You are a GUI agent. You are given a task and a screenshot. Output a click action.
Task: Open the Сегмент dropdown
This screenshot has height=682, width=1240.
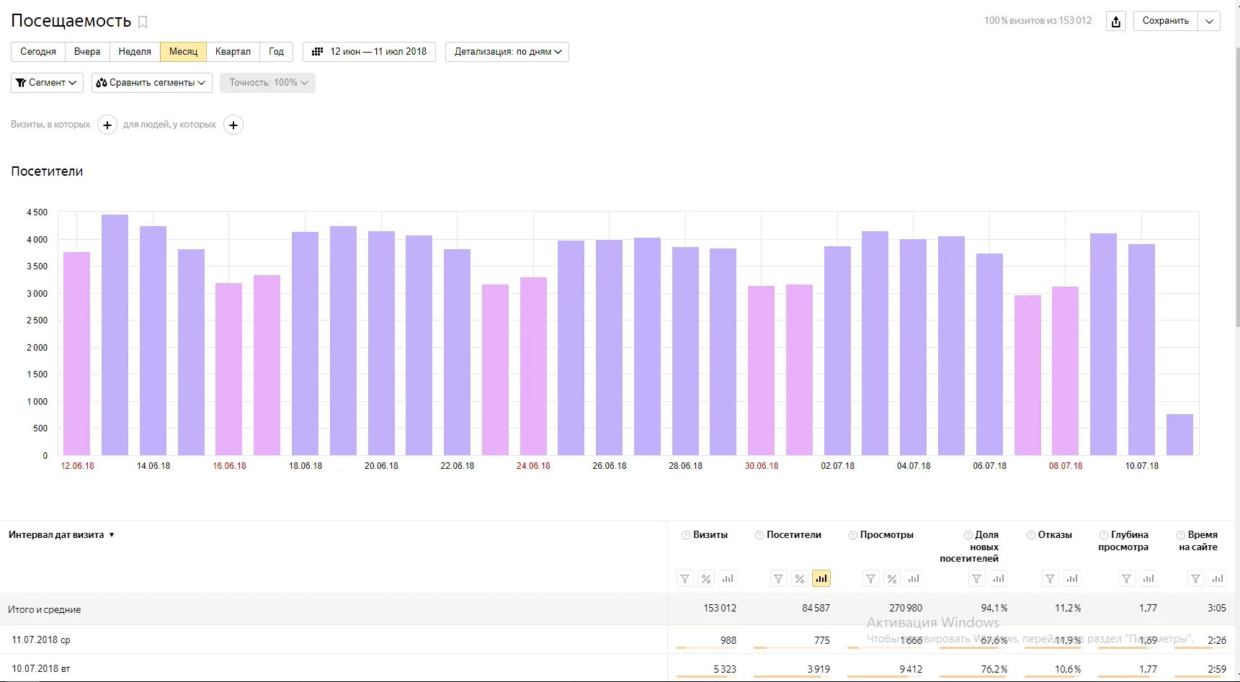[48, 83]
